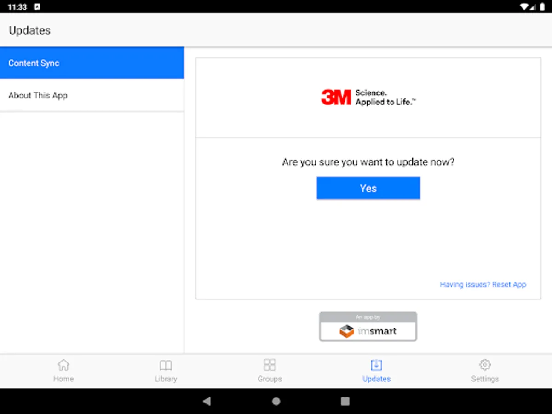Tap the Android back triangle button
Viewport: 552px width, 414px height.
click(x=207, y=401)
